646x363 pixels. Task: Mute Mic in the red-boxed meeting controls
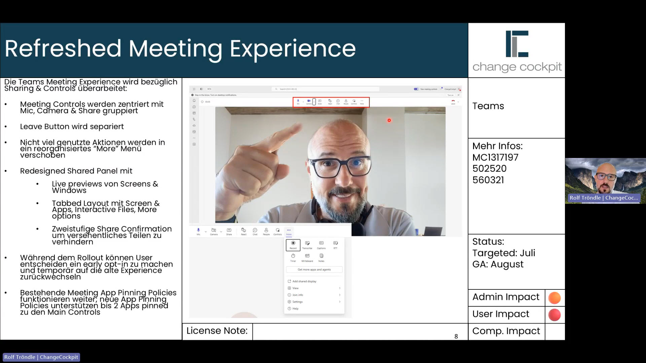click(298, 102)
